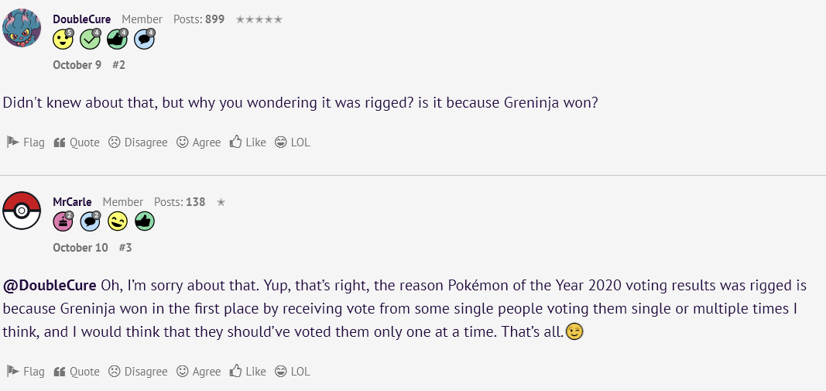Screen dimensions: 826x391
Task: Click DoubleCure's blue speech bubble badge
Action: coord(144,39)
